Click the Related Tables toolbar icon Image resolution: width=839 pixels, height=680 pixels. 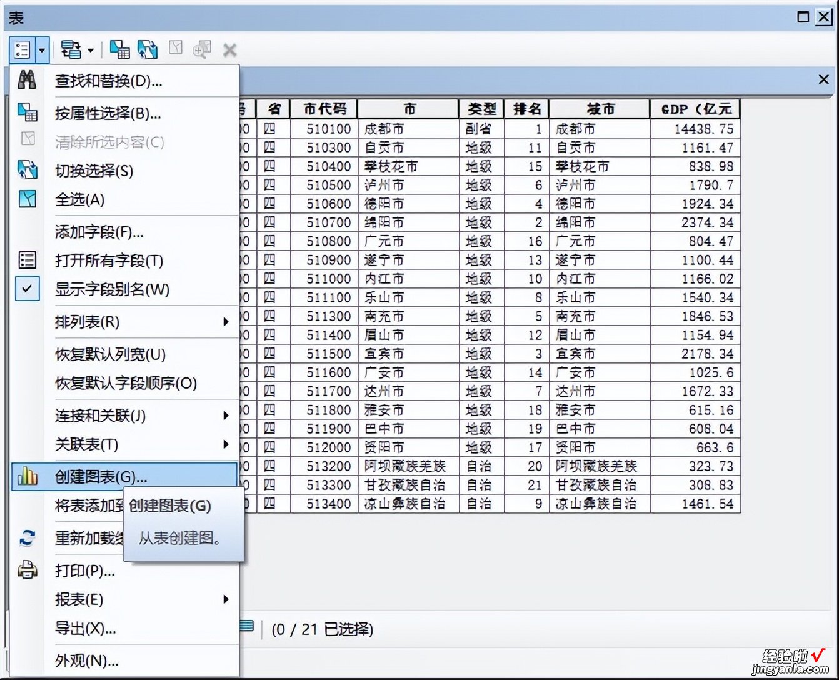point(71,49)
